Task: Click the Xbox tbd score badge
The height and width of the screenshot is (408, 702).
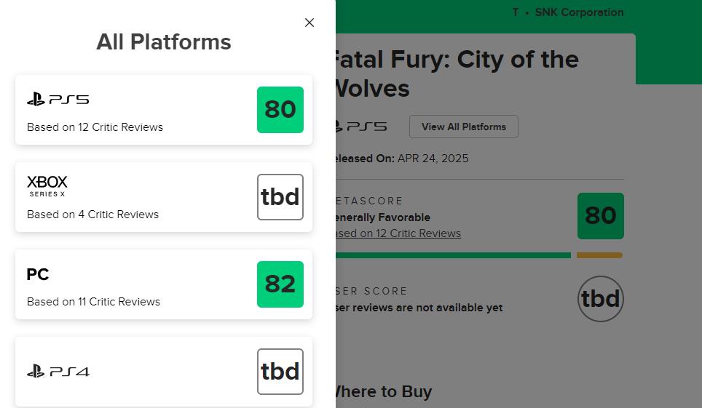Action: 280,197
